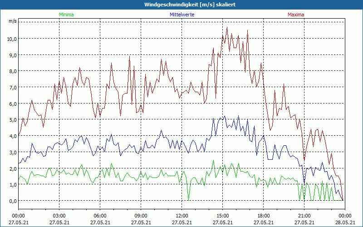This screenshot has width=363, height=227.
Task: Click the '09:00' time axis label
Action: coord(141,216)
